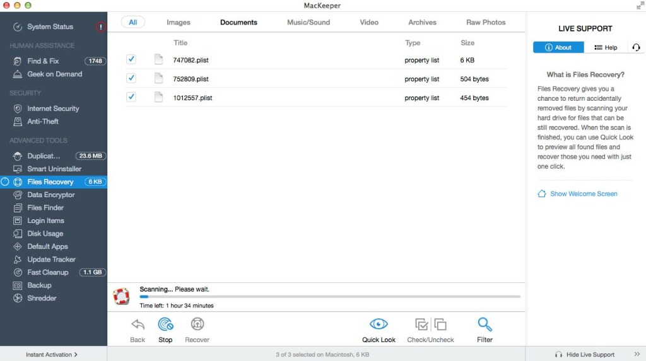Switch to the Archives tab
The height and width of the screenshot is (361, 646).
pyautogui.click(x=422, y=22)
